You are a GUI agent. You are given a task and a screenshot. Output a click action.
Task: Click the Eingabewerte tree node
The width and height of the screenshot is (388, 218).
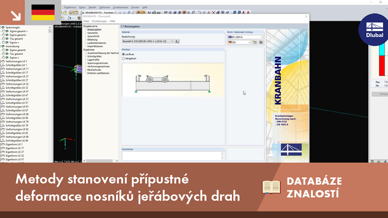(x=90, y=26)
